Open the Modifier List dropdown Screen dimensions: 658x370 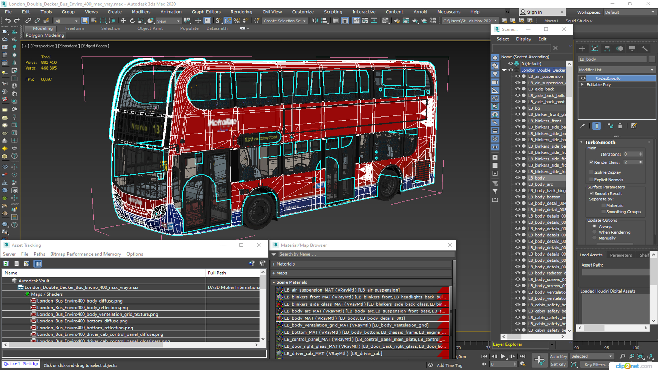pos(617,70)
